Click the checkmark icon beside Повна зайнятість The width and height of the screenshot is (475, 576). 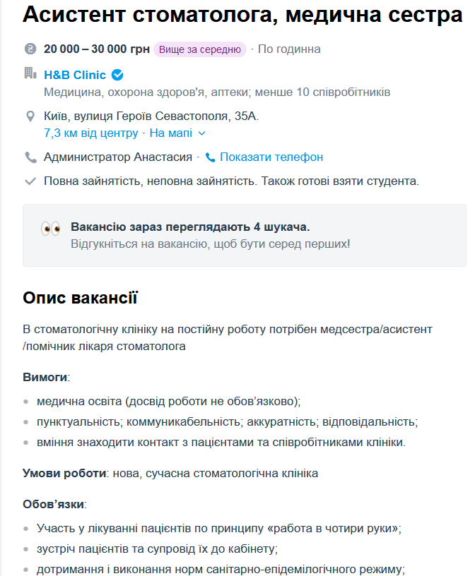[x=30, y=181]
